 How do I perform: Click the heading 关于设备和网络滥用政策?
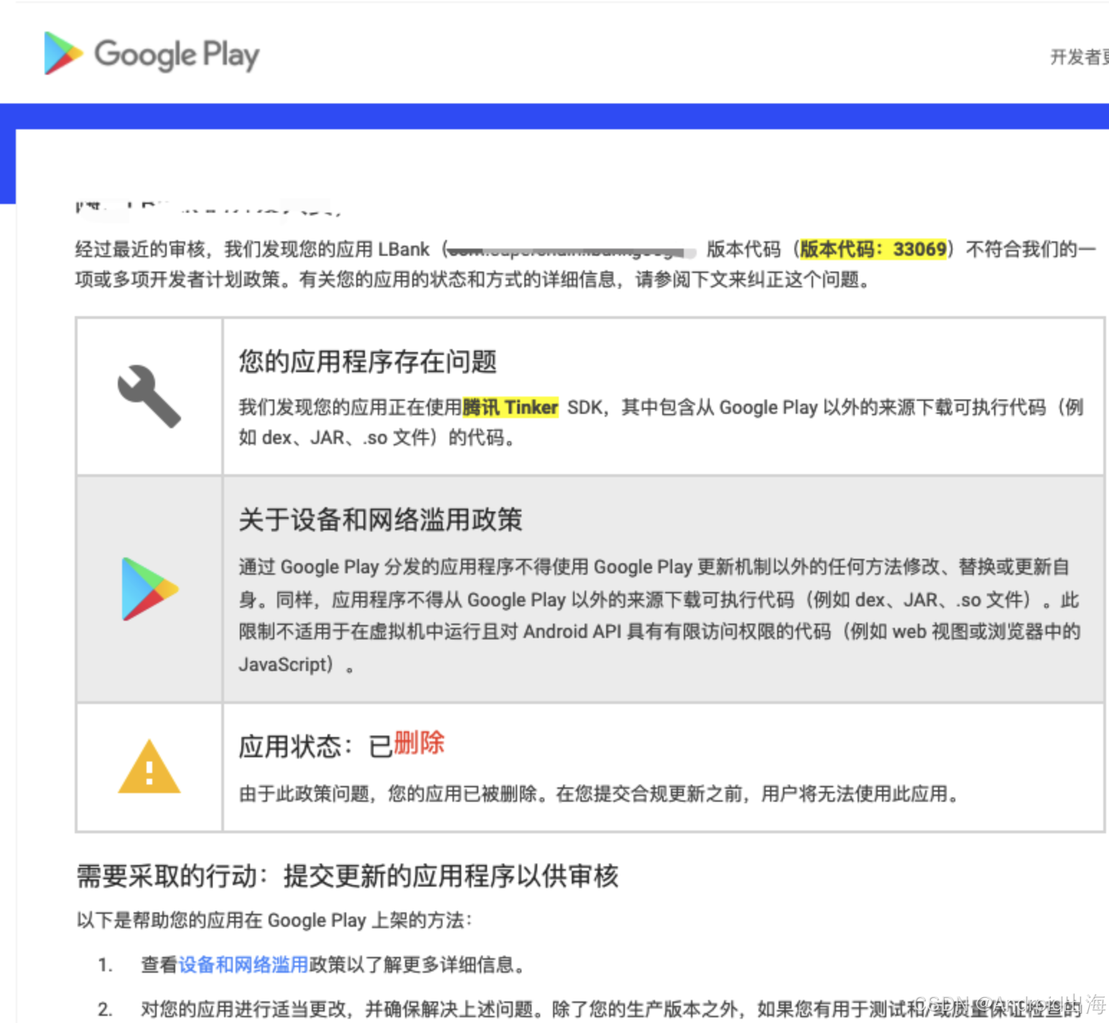coord(381,519)
